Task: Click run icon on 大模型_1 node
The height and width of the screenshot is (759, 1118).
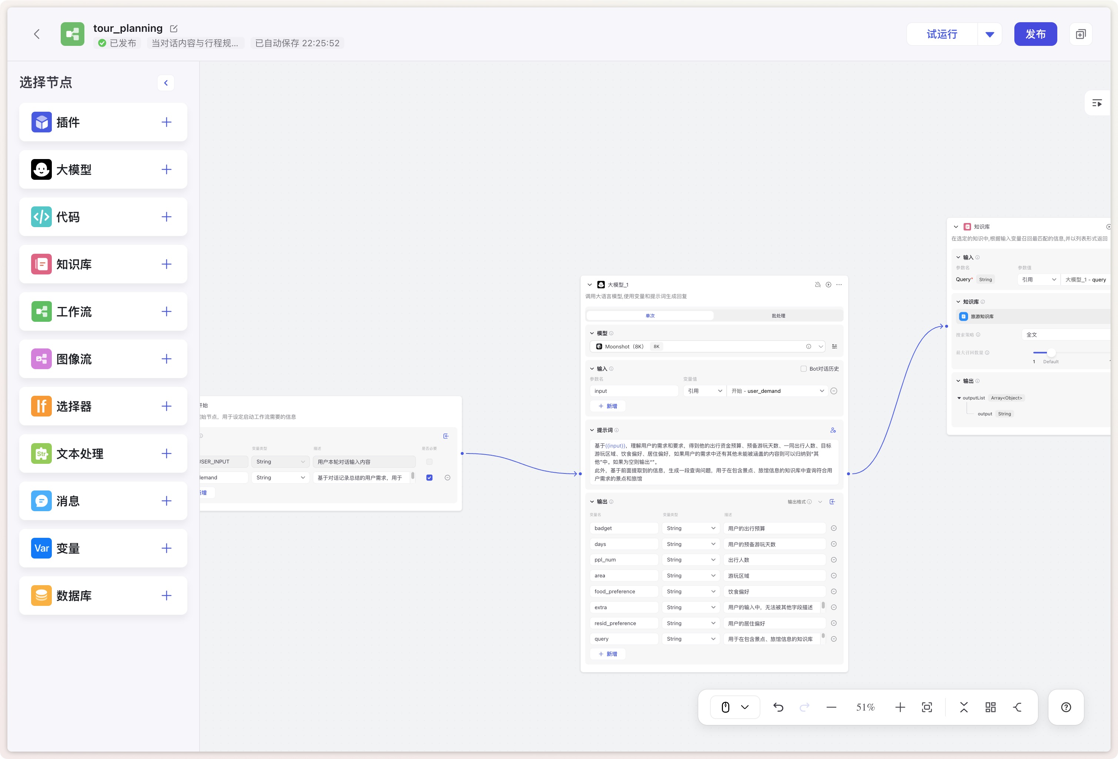Action: (x=829, y=284)
